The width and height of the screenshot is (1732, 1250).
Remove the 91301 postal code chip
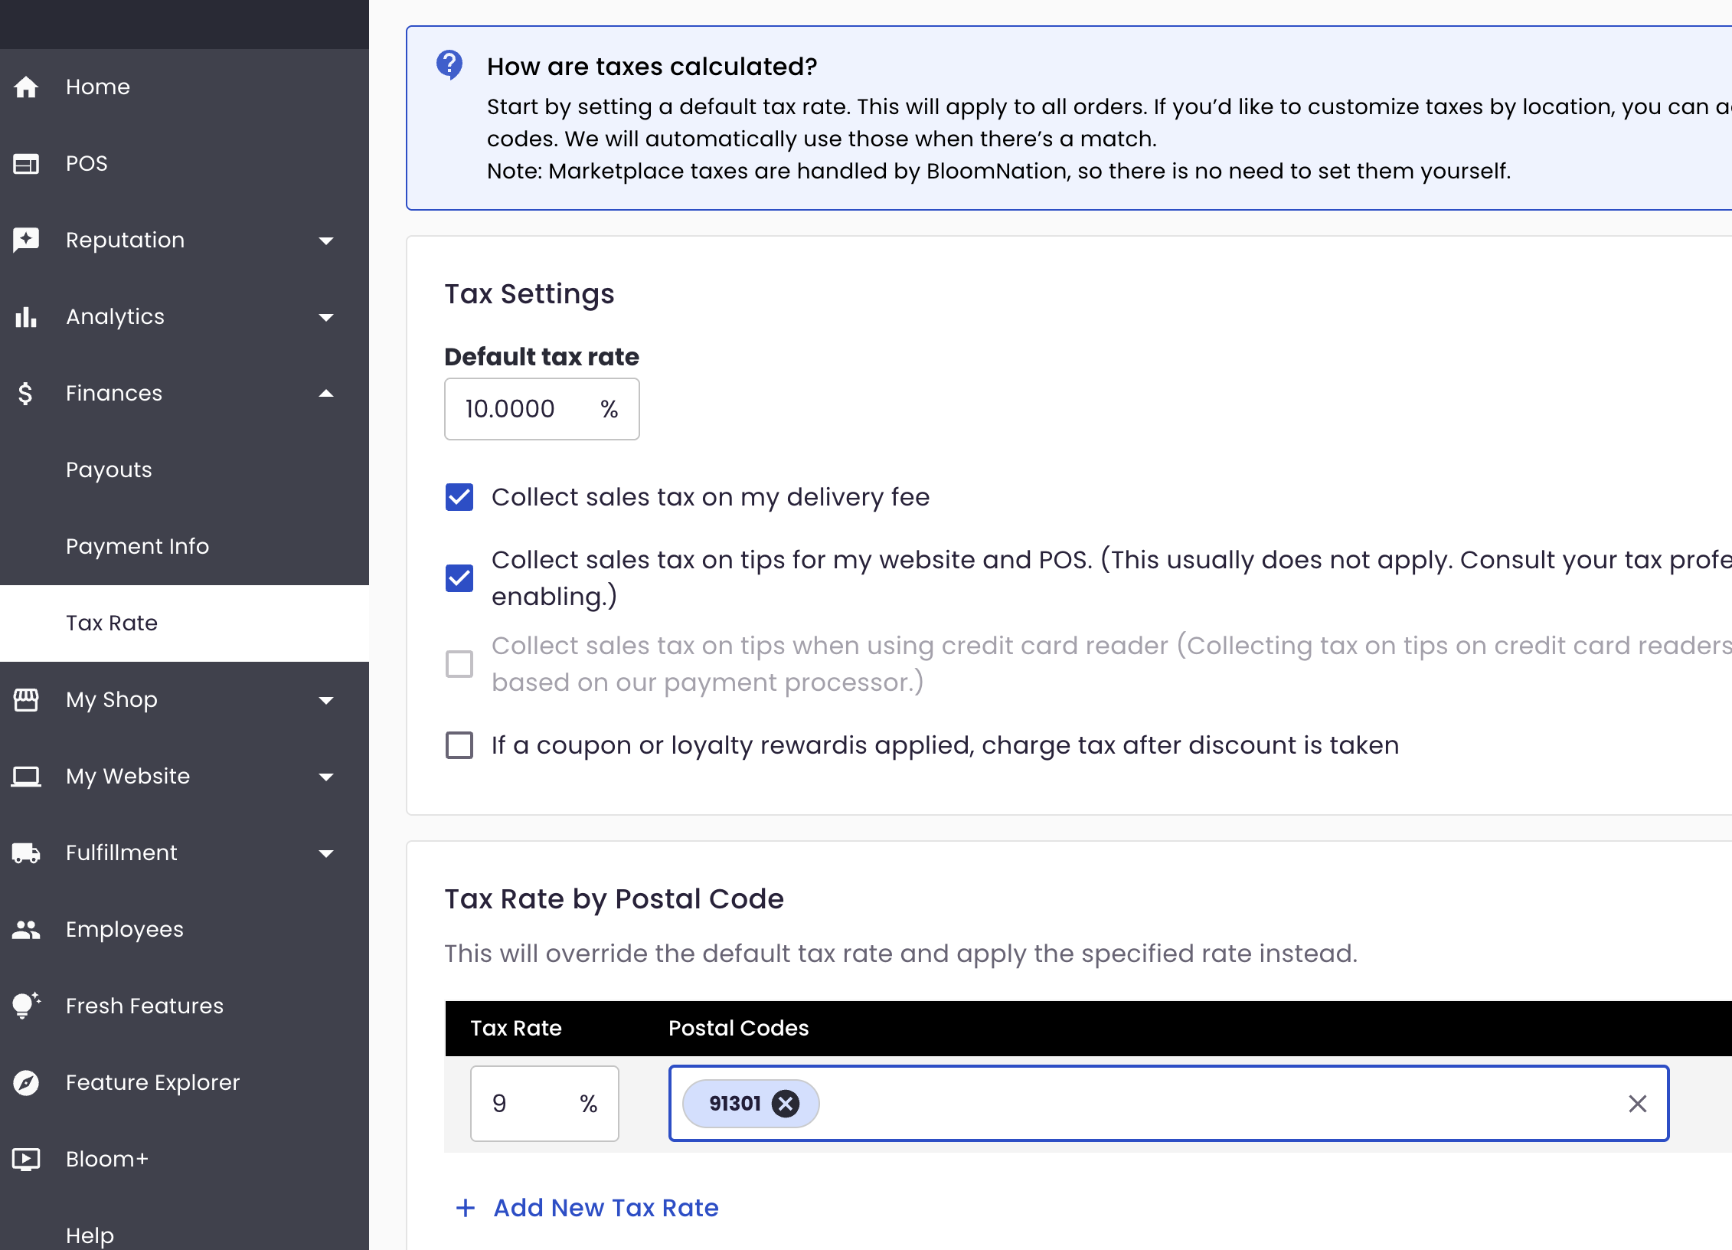(x=786, y=1104)
